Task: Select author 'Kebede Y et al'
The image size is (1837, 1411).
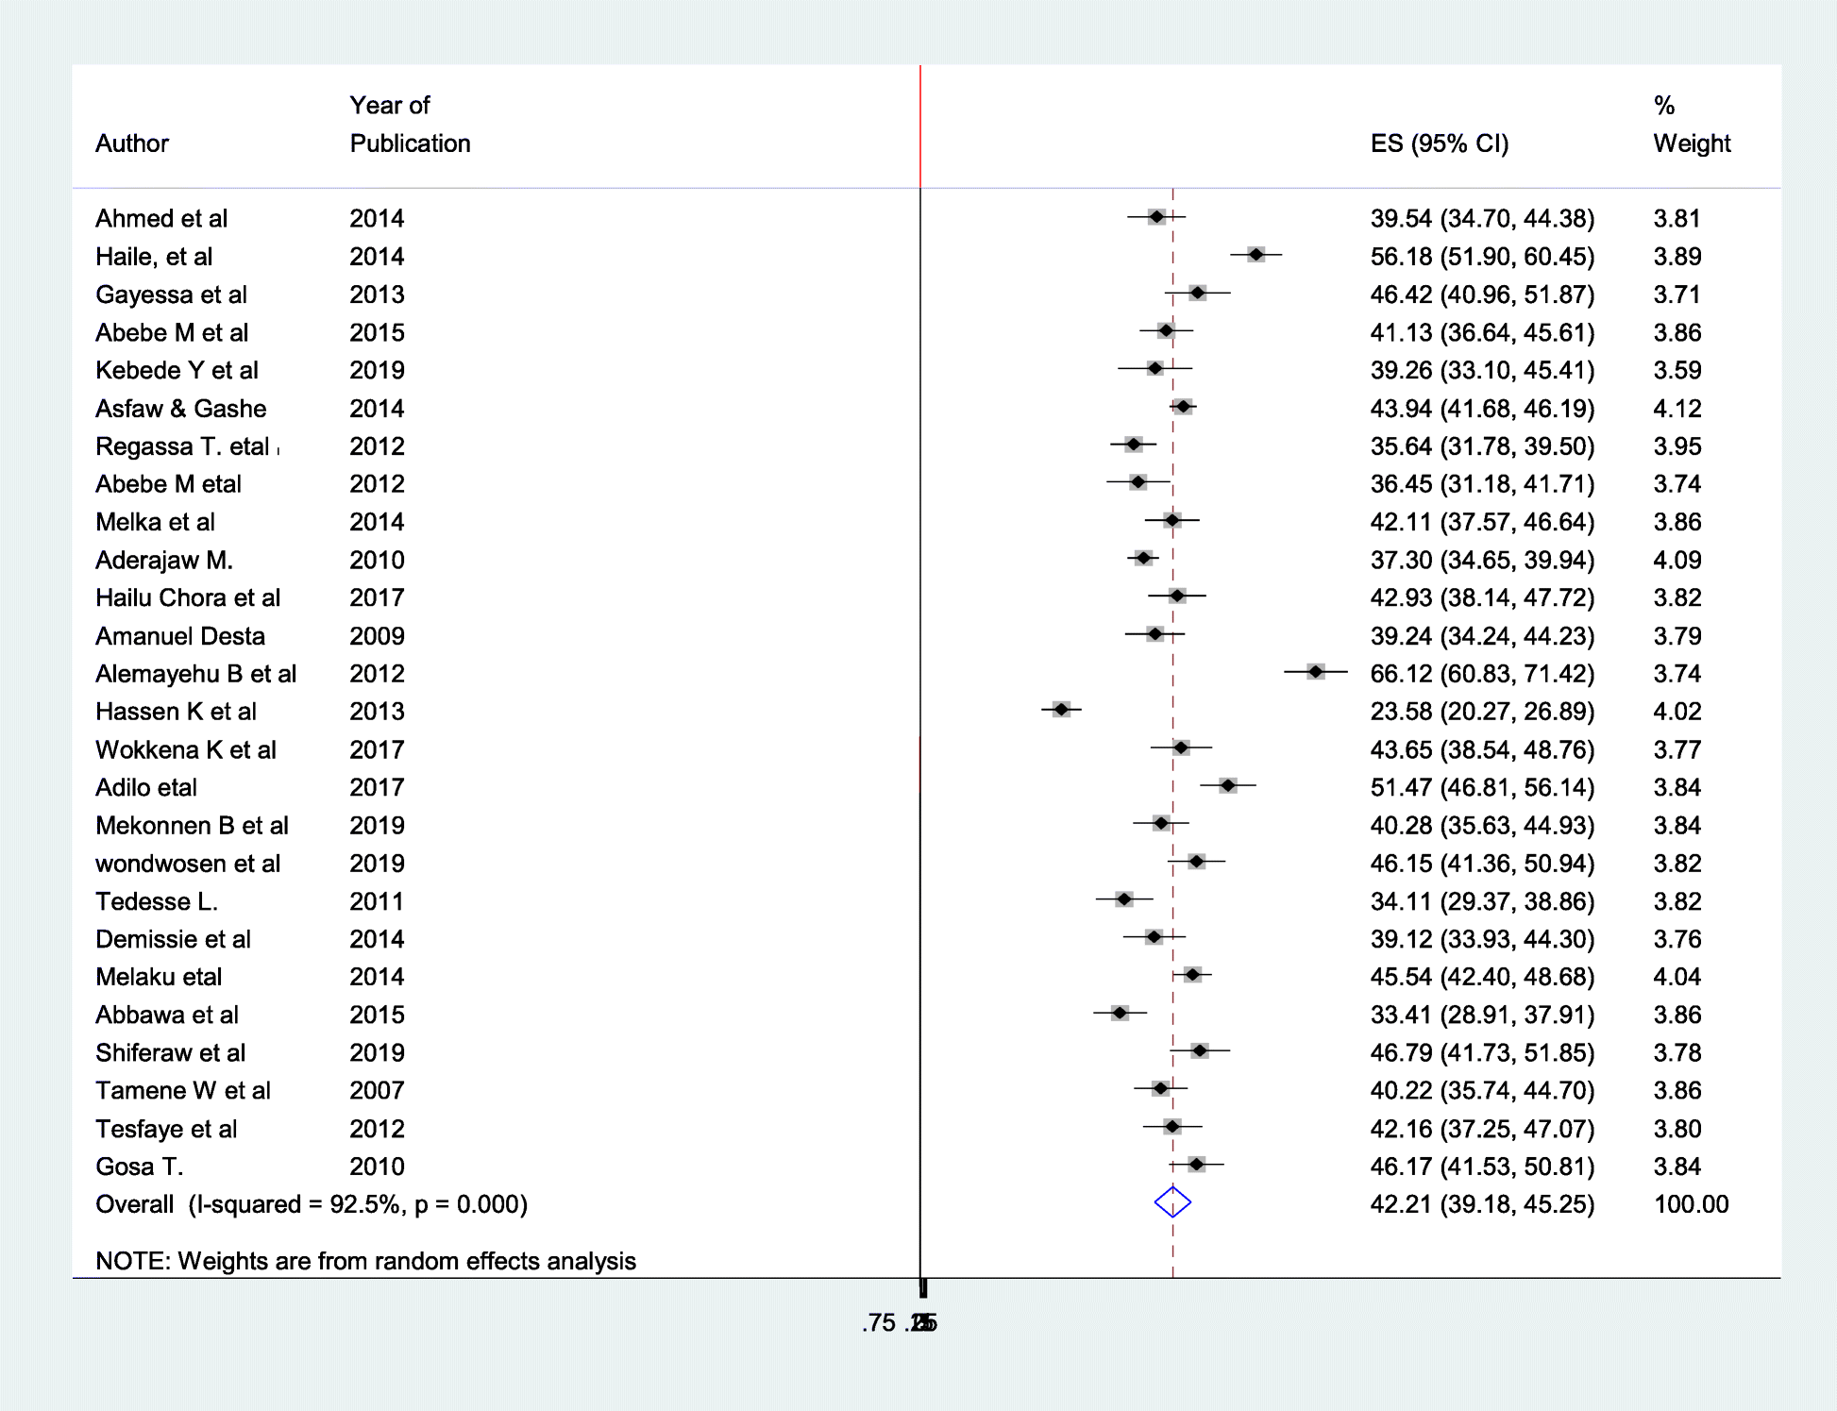Action: coord(177,370)
